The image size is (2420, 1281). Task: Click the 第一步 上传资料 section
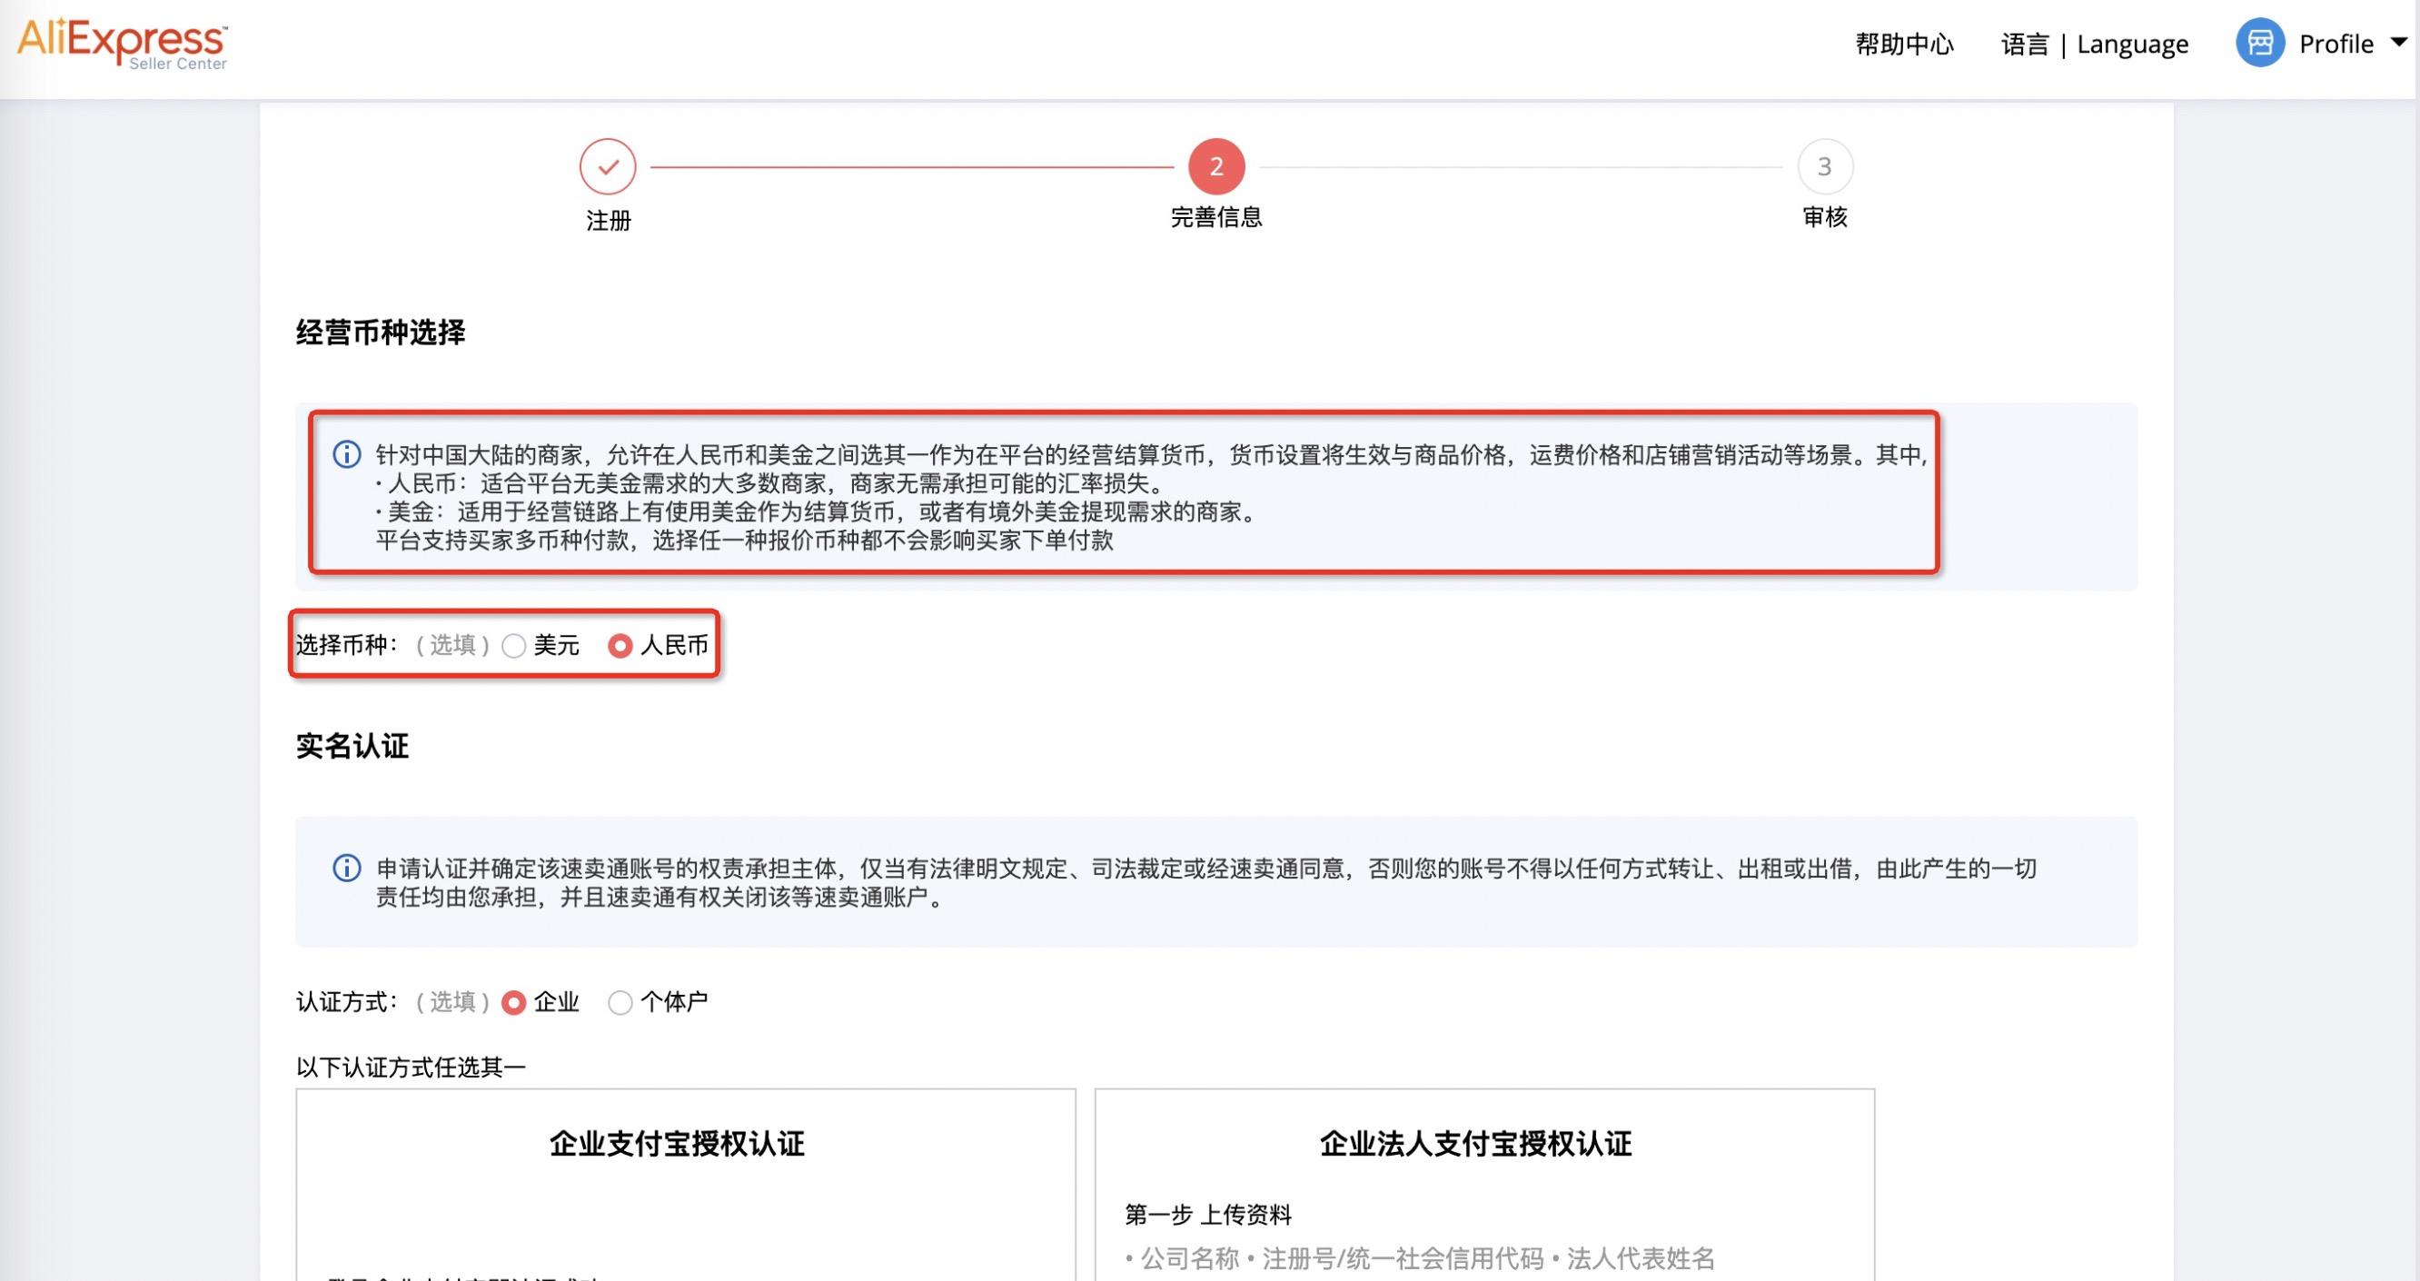pyautogui.click(x=1207, y=1215)
